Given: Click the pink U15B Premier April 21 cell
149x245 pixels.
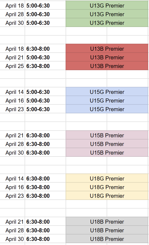Looking at the screenshot, I should pyautogui.click(x=107, y=135).
